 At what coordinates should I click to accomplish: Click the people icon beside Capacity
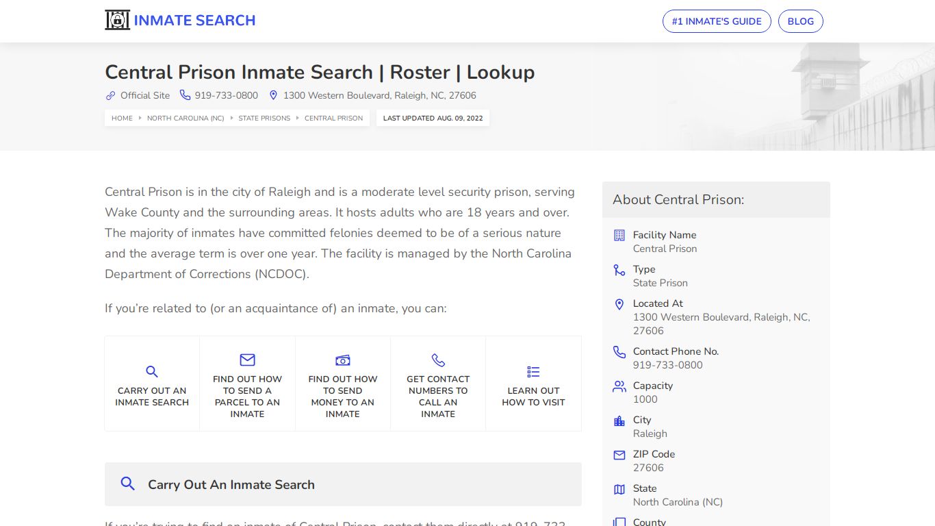(x=619, y=386)
